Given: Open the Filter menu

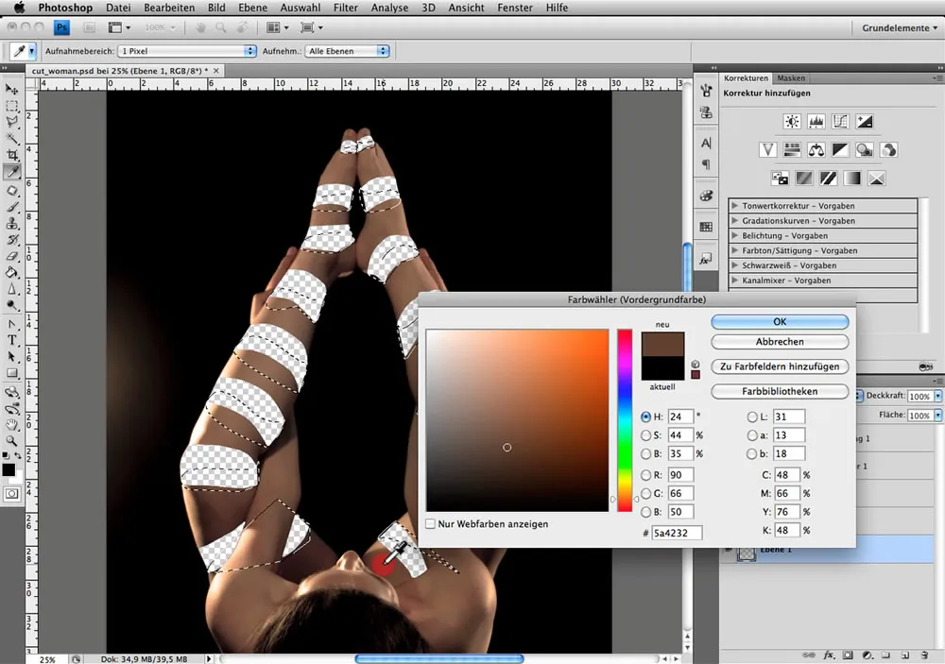Looking at the screenshot, I should 345,8.
